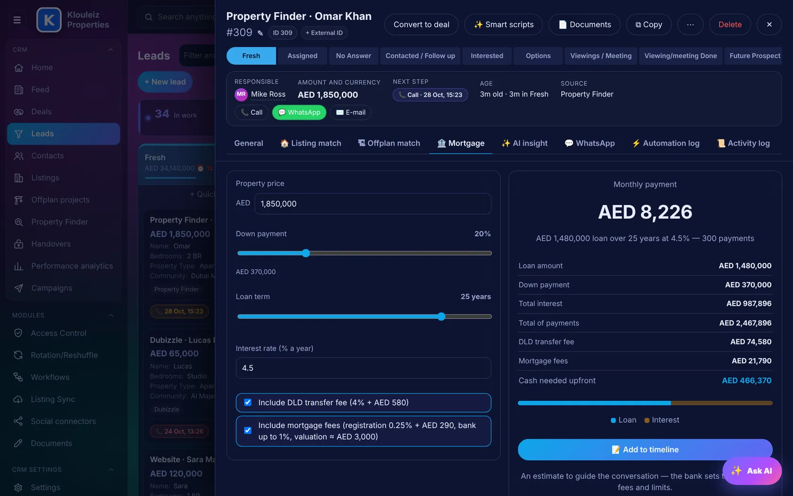793x496 pixels.
Task: Set pipeline stage to Interested
Action: click(x=487, y=56)
